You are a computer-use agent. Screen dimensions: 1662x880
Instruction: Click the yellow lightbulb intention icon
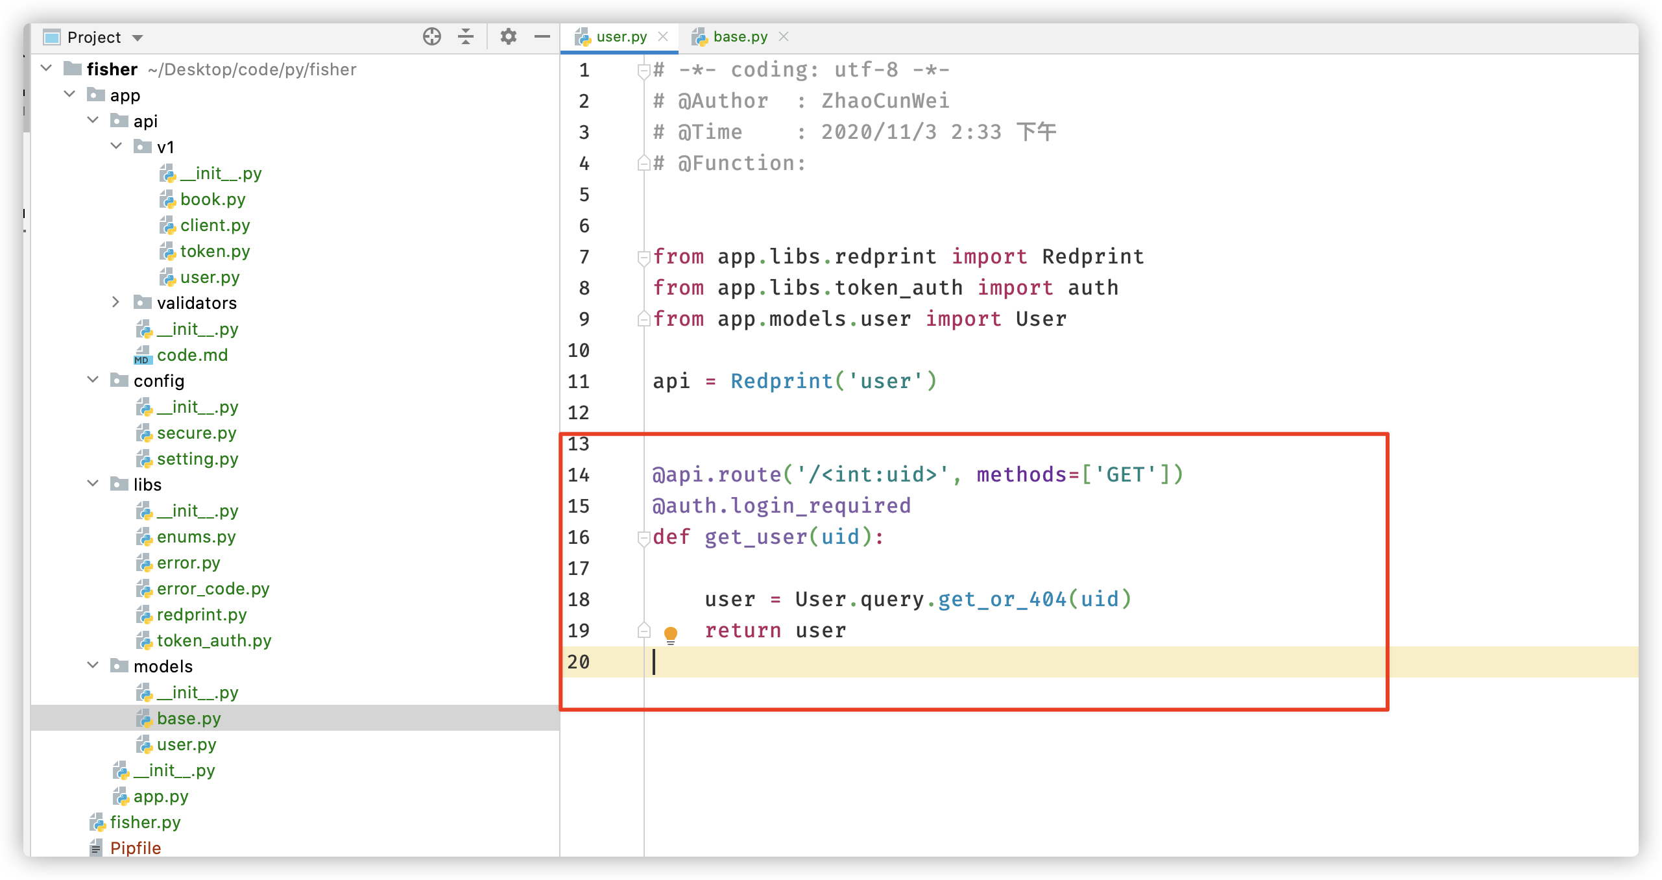[670, 633]
